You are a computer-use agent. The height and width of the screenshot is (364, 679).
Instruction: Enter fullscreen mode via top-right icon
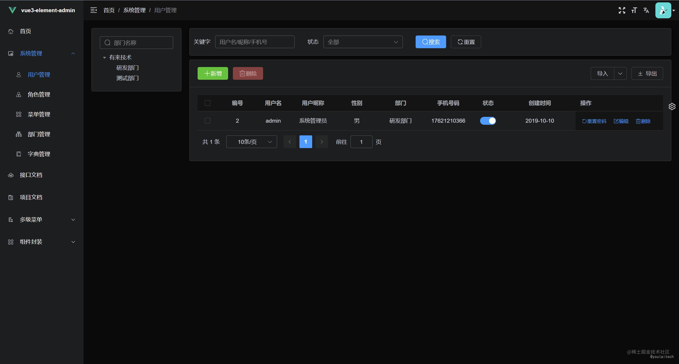tap(622, 10)
